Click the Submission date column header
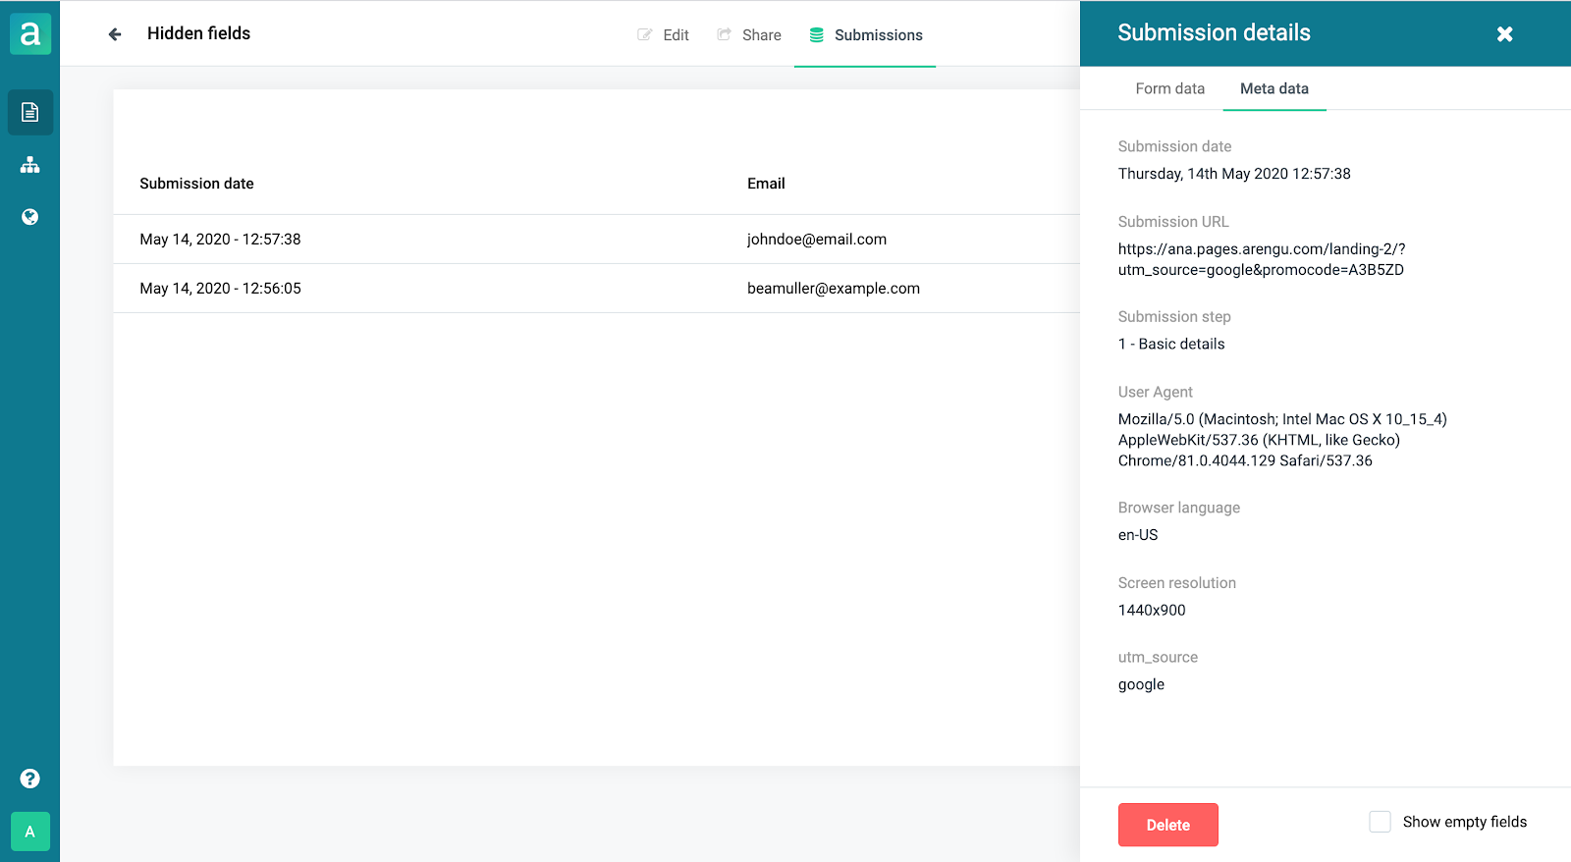Viewport: 1571px width, 862px height. point(196,184)
